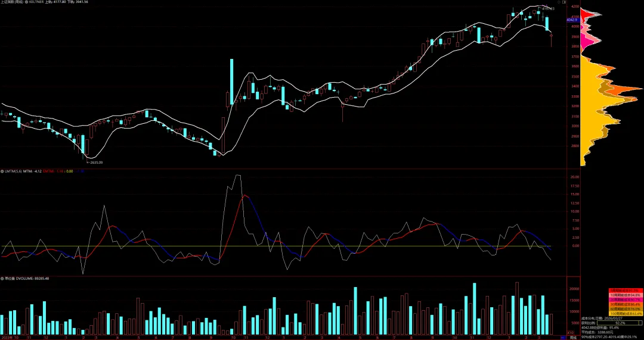The width and height of the screenshot is (644, 340).
Task: Select the KELTNER indicator name label
Action: tap(36, 2)
